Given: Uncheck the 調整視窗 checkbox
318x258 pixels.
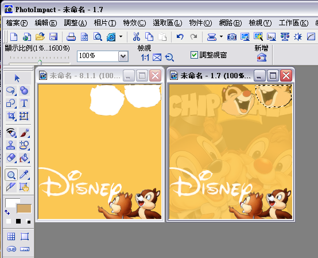Looking at the screenshot, I should (x=194, y=55).
